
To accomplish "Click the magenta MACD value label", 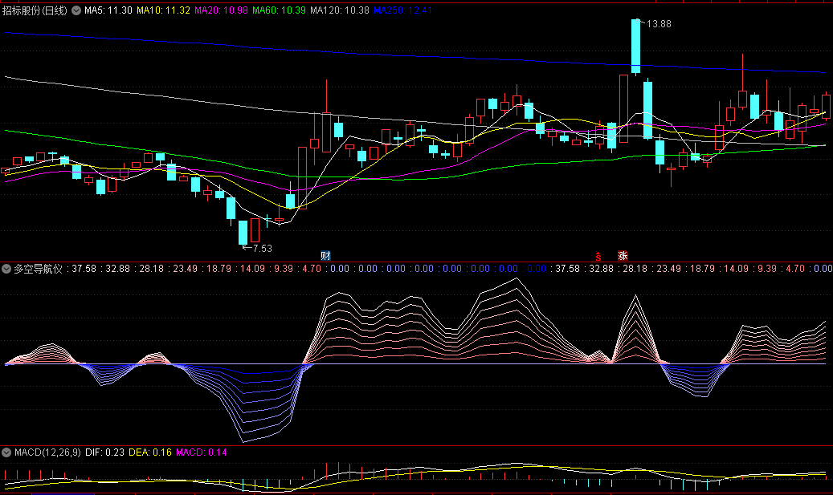I will point(201,452).
